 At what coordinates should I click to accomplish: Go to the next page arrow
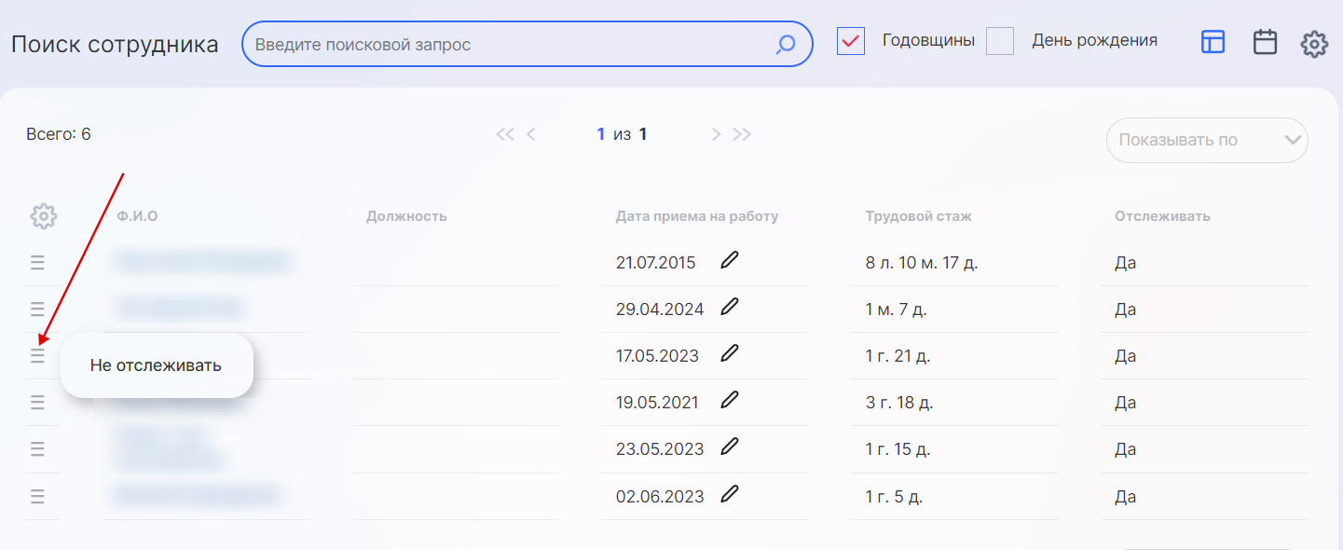(x=716, y=134)
